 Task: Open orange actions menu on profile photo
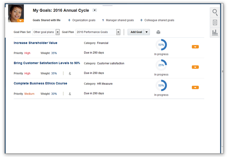[20, 20]
